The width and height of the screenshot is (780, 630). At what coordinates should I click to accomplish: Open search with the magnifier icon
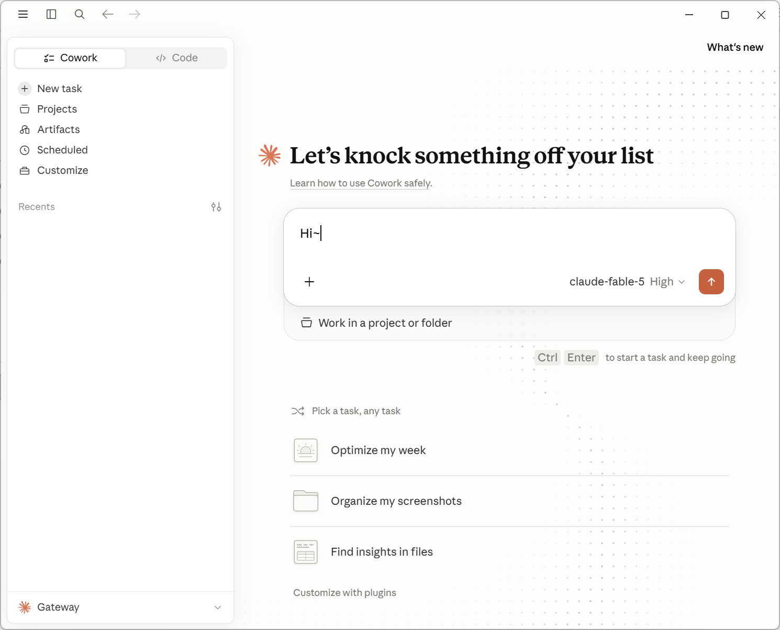(x=80, y=14)
